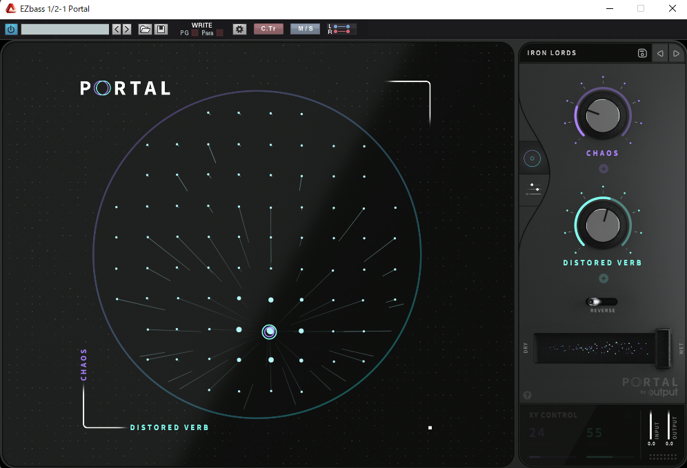Open the L/R channel routing icon
The width and height of the screenshot is (687, 468).
[x=341, y=29]
